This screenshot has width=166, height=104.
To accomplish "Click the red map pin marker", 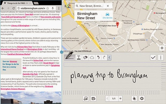I will [118, 25].
